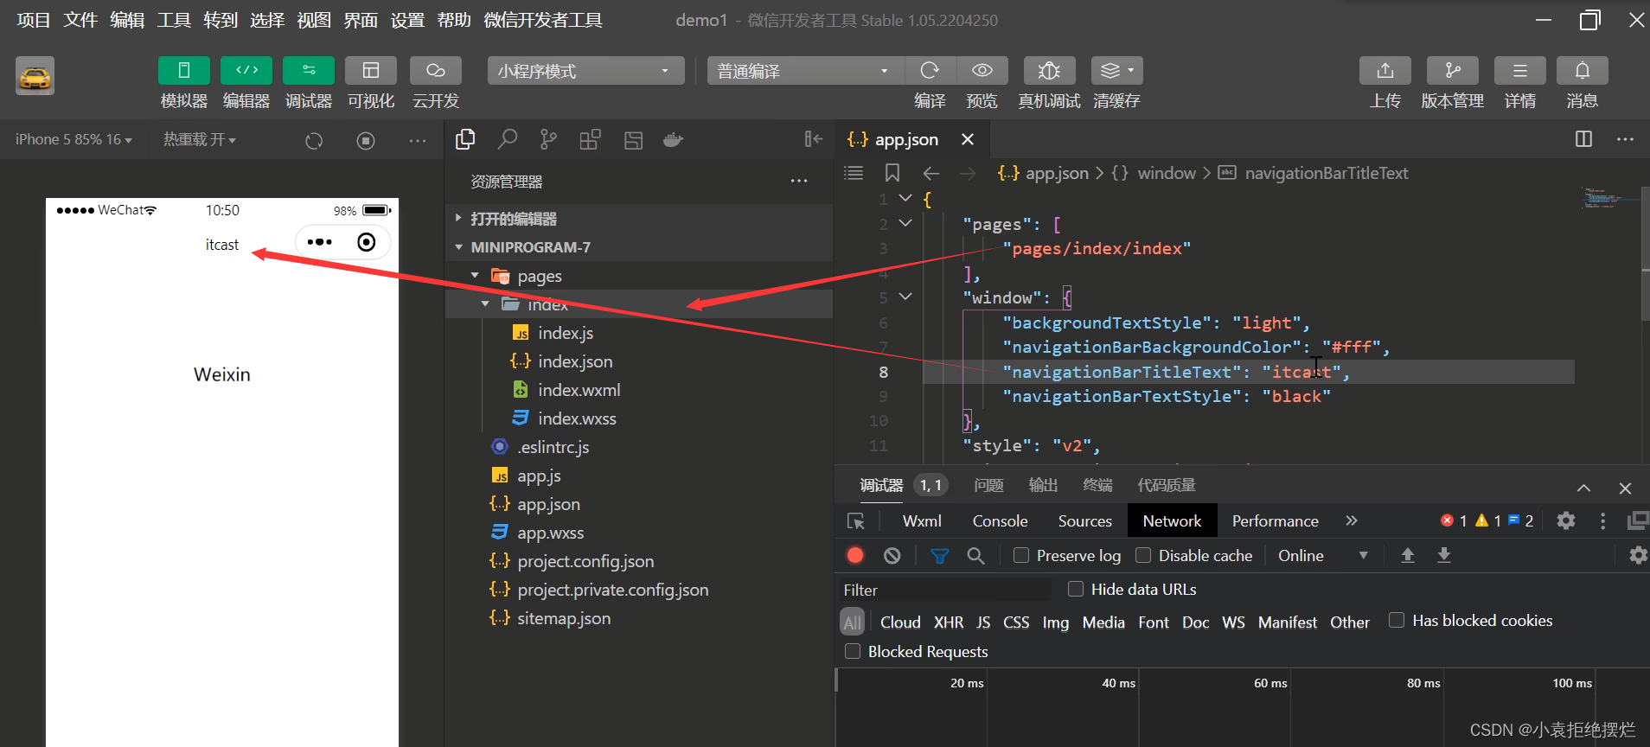The height and width of the screenshot is (747, 1650).
Task: Open 资源管理器 more actions ellipsis
Action: click(799, 181)
